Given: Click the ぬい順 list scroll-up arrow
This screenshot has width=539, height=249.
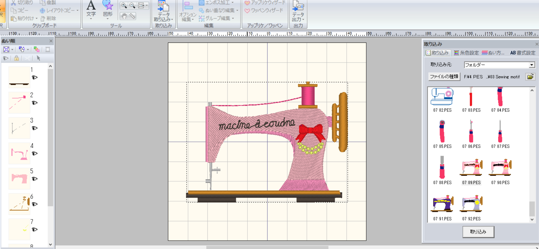Looking at the screenshot, I should click(50, 66).
